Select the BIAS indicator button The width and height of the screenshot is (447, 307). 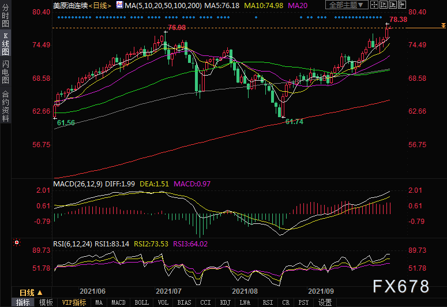pyautogui.click(x=184, y=302)
